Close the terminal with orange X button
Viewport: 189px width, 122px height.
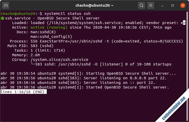[x=182, y=5]
